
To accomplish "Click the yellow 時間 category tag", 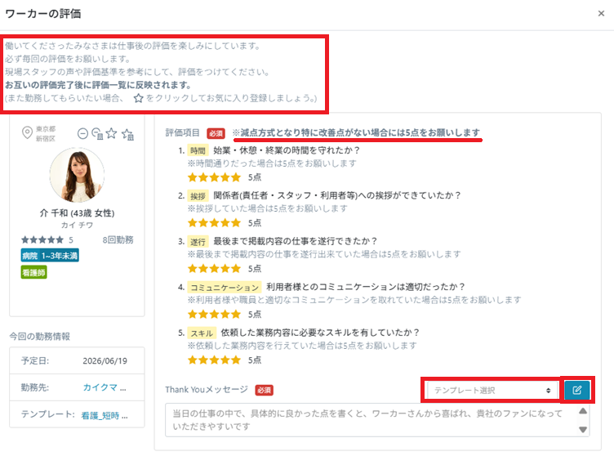I will 198,150.
